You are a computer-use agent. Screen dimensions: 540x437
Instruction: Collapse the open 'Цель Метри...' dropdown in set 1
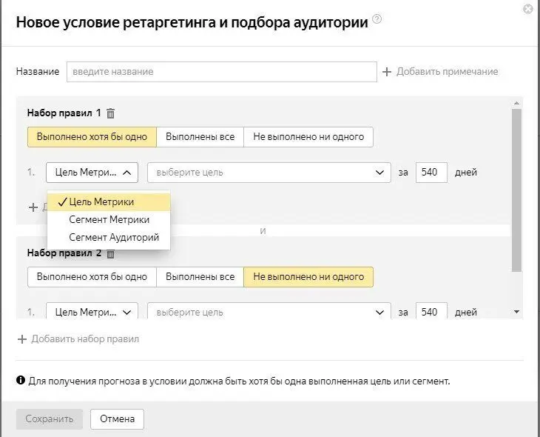coord(92,173)
